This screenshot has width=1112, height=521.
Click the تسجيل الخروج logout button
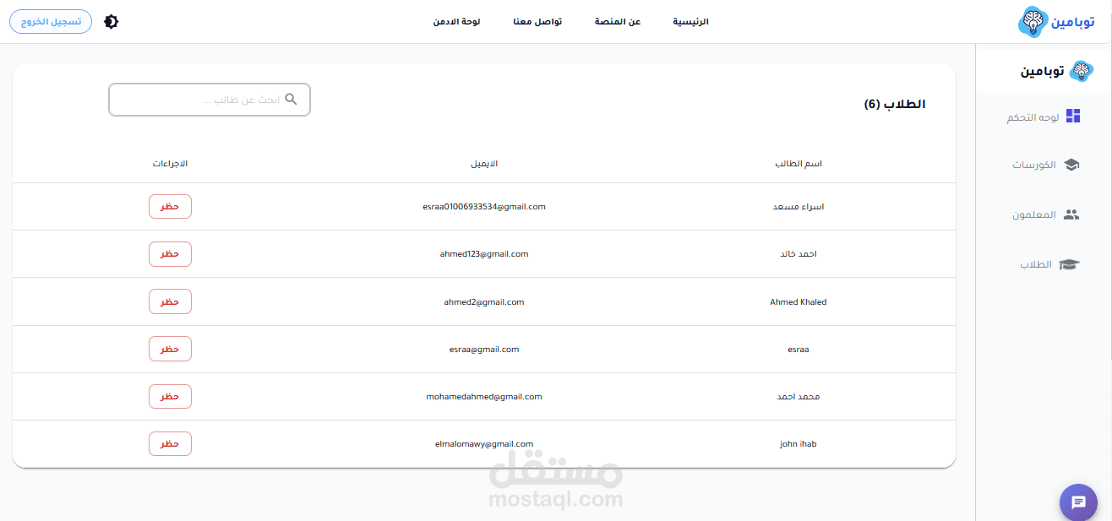51,21
